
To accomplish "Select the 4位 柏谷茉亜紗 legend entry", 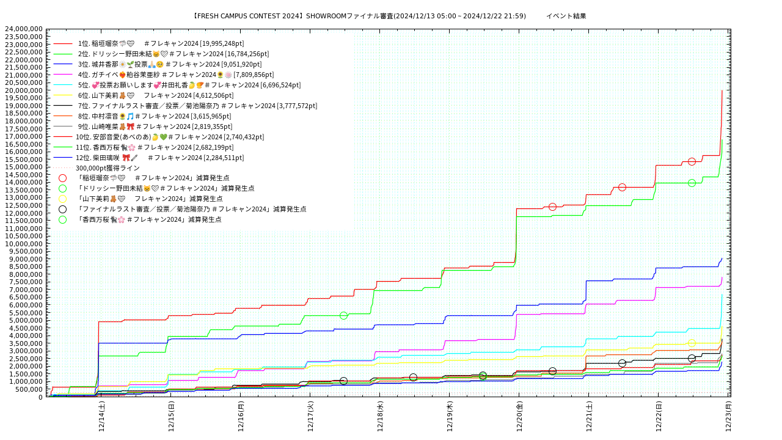I will [174, 75].
